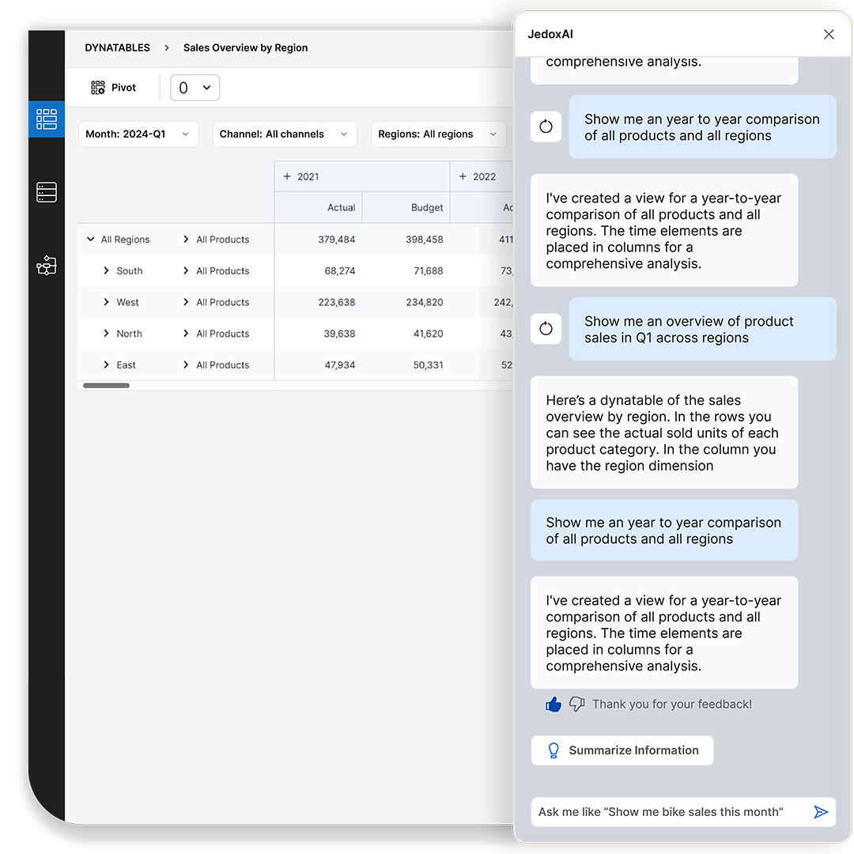
Task: Open the Channel: All channels dropdown
Action: point(285,134)
